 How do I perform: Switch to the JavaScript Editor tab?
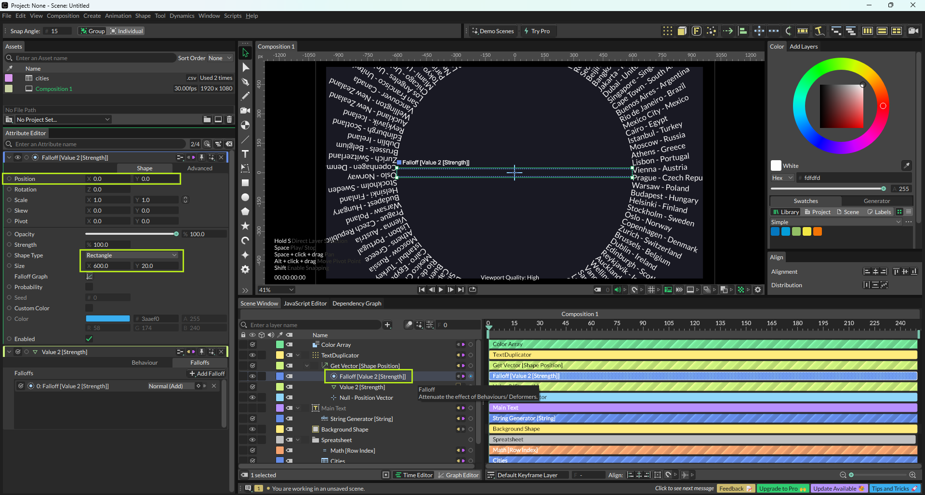[x=305, y=304]
